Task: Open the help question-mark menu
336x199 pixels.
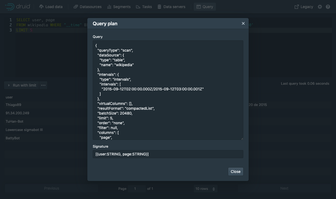Action: (x=328, y=7)
